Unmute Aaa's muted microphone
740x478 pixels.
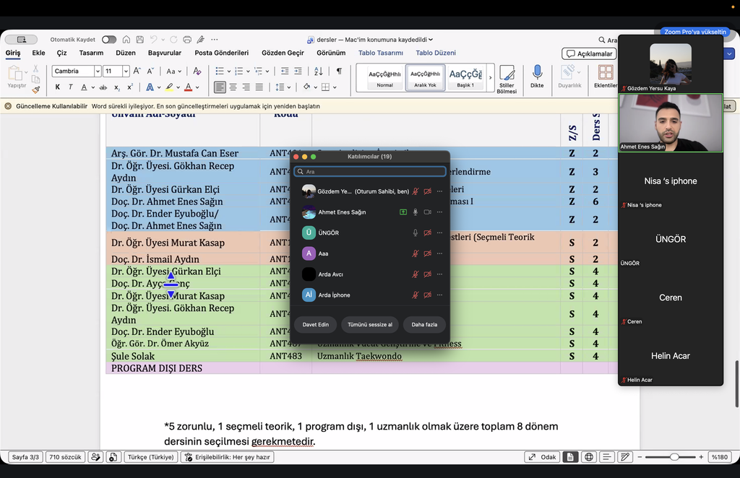tap(416, 253)
